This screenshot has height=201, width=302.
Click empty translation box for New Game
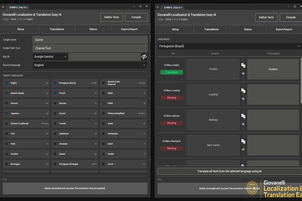(x=273, y=145)
